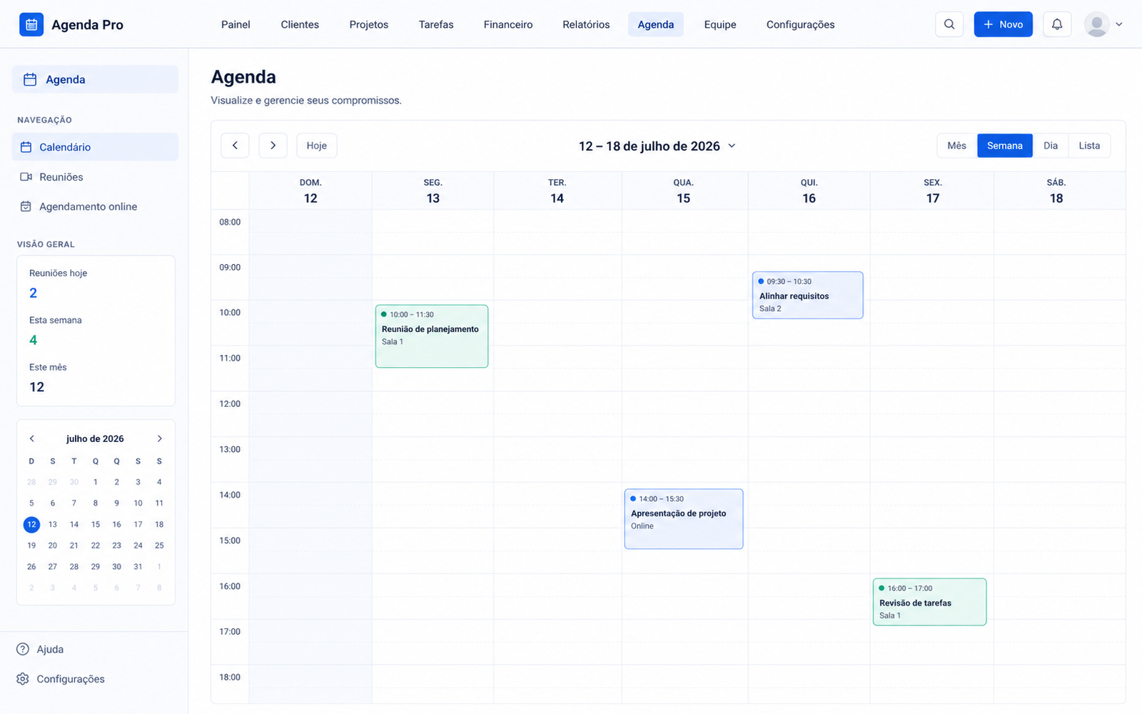The width and height of the screenshot is (1142, 714).
Task: Select day 15 in mini calendar
Action: 96,524
